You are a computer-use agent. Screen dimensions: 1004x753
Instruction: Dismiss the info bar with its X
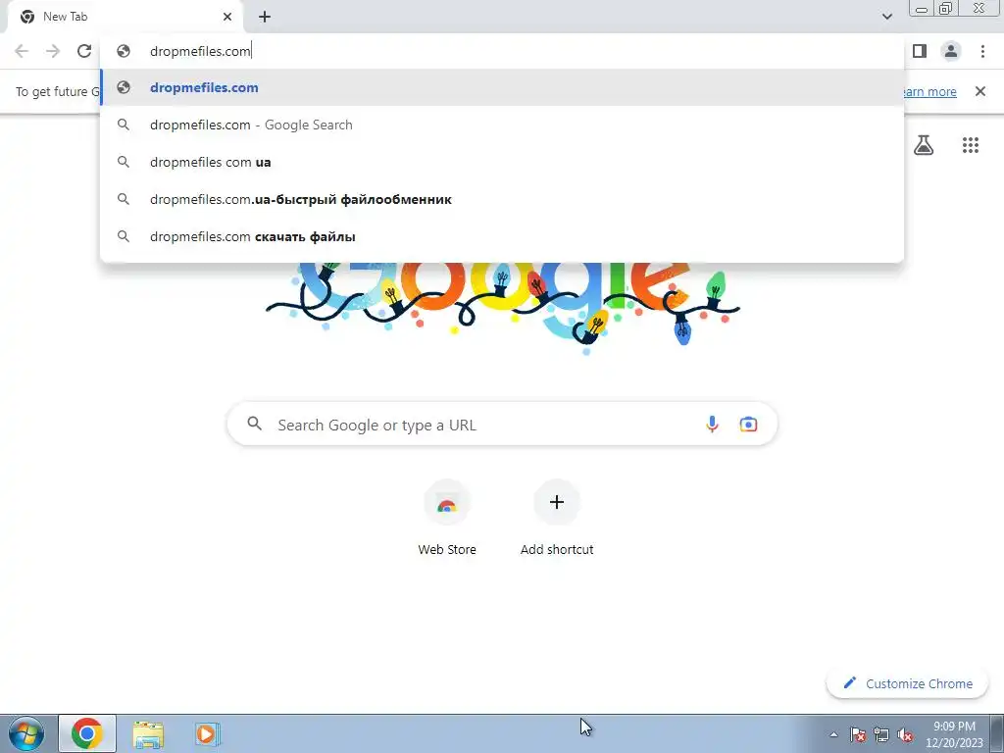(980, 91)
